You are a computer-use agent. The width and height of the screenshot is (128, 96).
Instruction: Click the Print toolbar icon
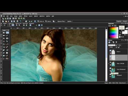tap(17, 21)
